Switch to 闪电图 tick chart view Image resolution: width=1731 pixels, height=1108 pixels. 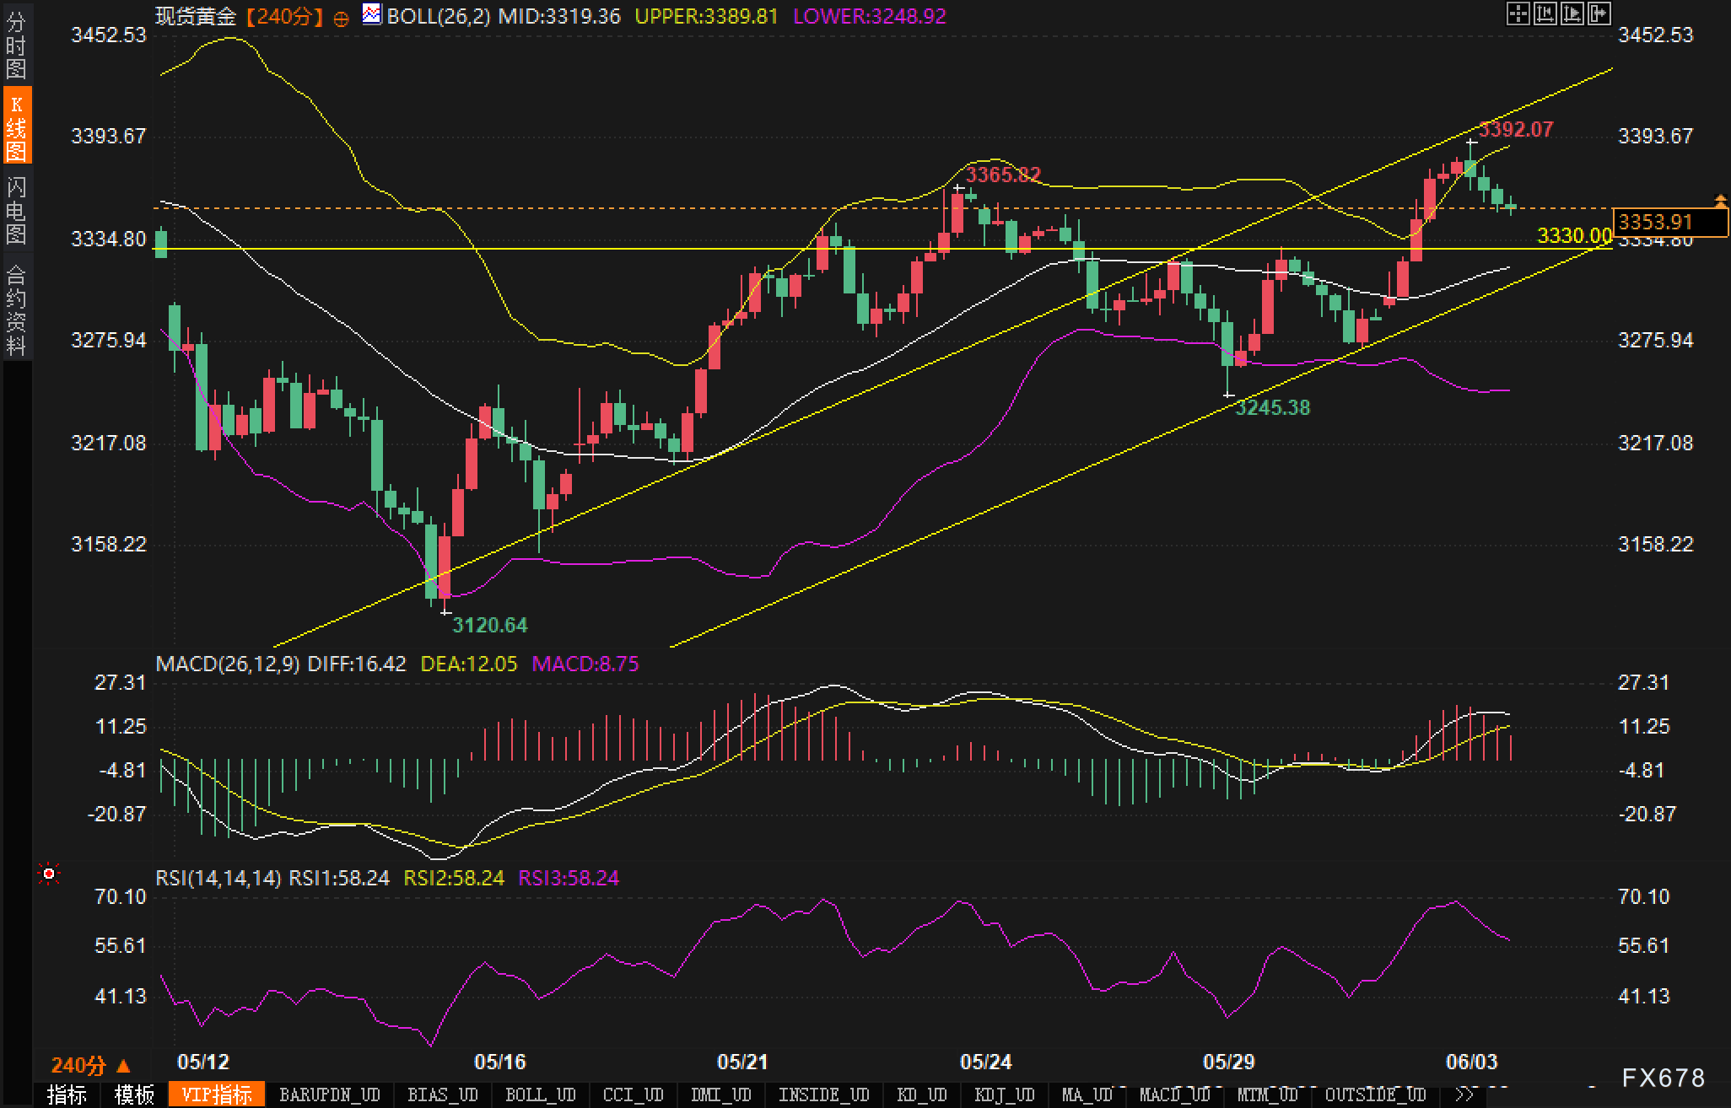coord(16,210)
